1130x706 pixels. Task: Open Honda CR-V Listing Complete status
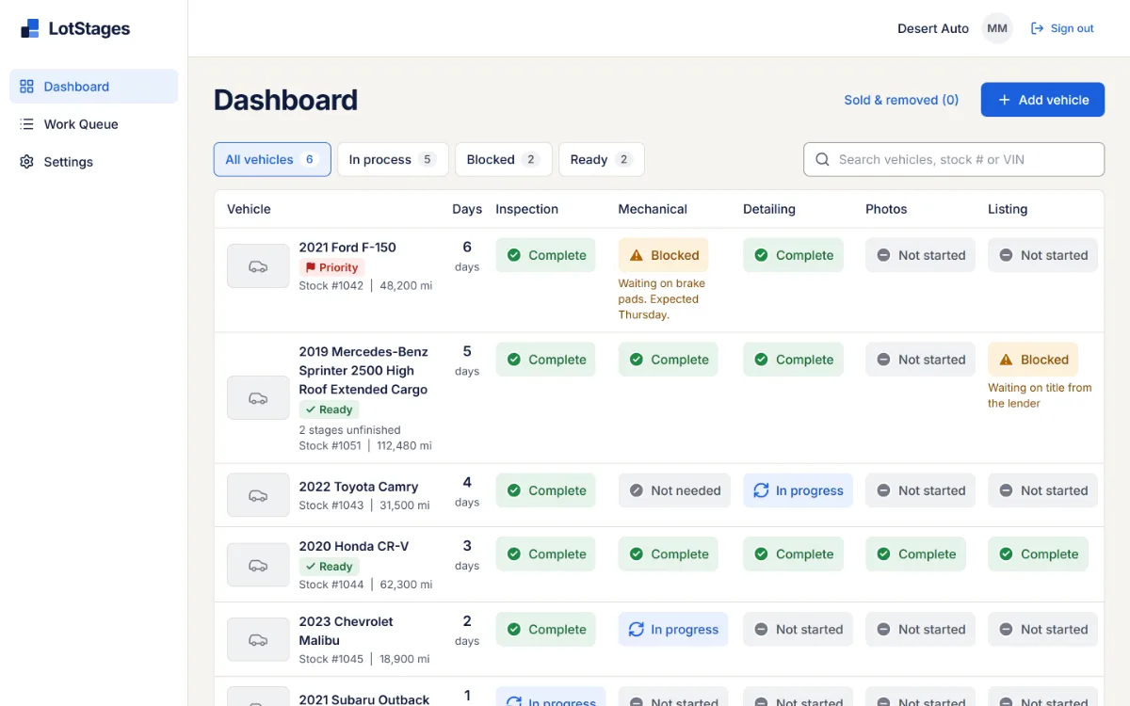click(x=1038, y=554)
